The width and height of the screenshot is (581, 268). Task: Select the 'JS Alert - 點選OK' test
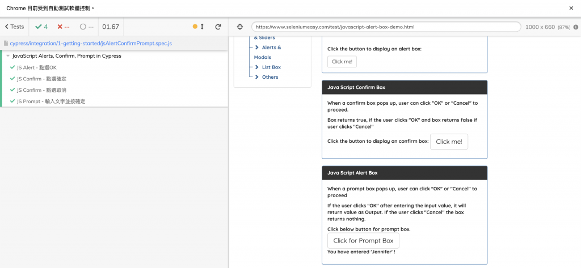(x=37, y=67)
